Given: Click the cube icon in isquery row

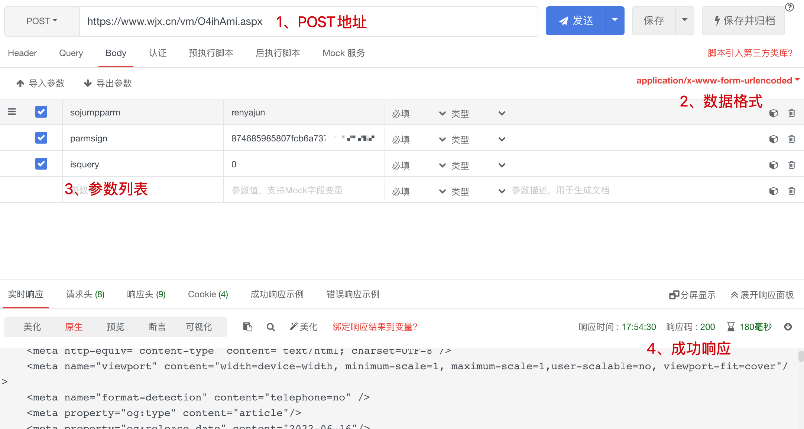Looking at the screenshot, I should [x=774, y=165].
